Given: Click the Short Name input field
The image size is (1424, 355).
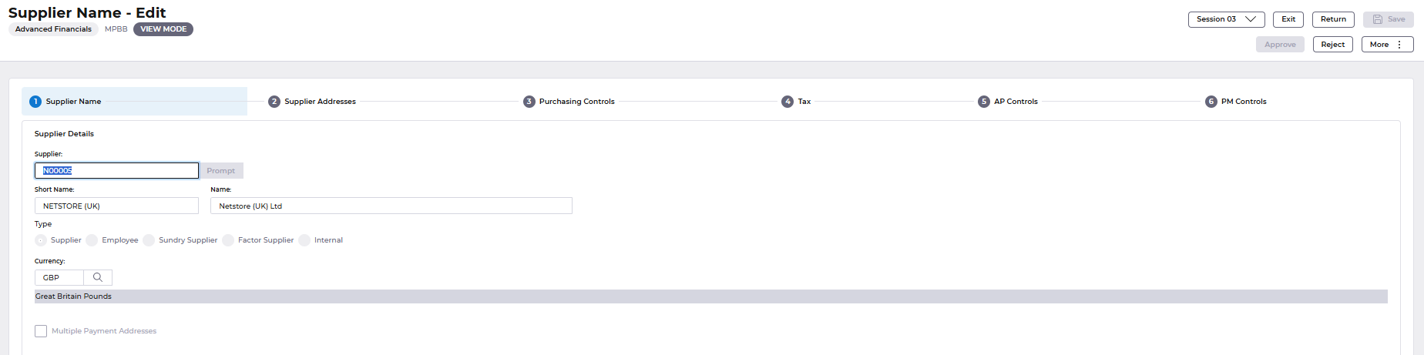Looking at the screenshot, I should (116, 206).
